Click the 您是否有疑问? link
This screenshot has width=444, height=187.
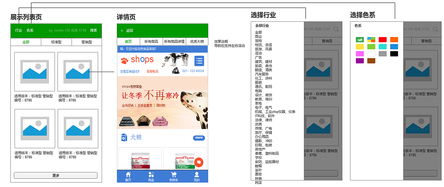(130, 71)
